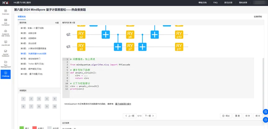The image size is (268, 129).
Task: Click the Challenge sidebar icon
Action: pyautogui.click(x=5, y=74)
